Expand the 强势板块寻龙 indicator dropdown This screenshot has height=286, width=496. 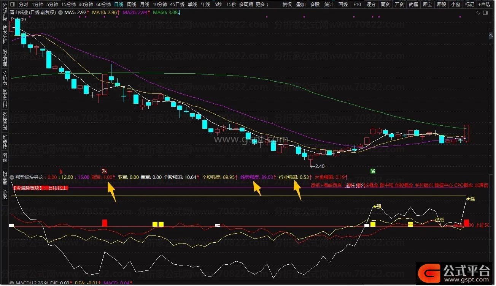[x=12, y=177]
